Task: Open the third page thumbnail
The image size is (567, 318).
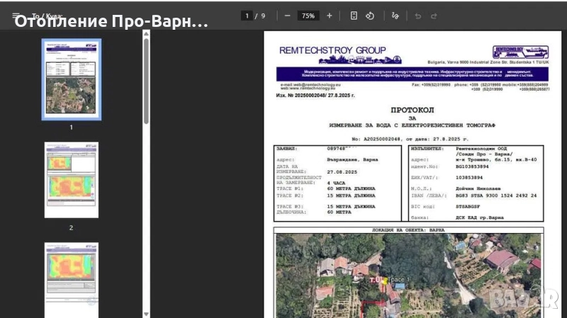Action: click(x=71, y=280)
